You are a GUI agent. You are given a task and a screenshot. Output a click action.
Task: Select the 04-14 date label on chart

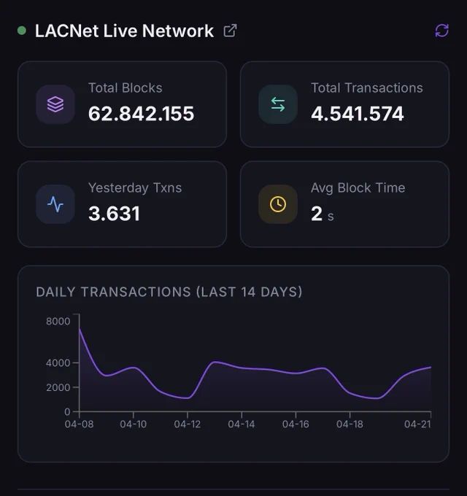click(x=242, y=425)
